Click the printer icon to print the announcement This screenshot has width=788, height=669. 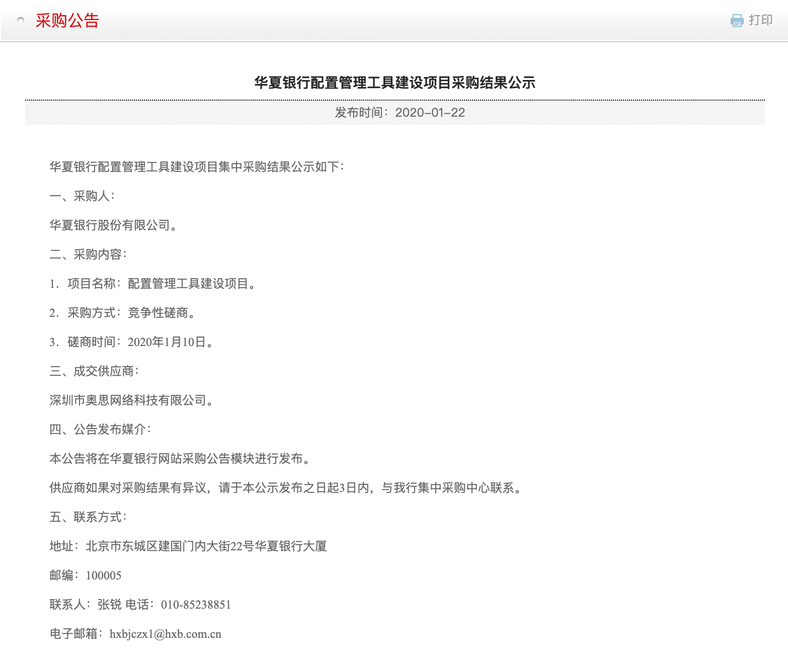tap(737, 21)
